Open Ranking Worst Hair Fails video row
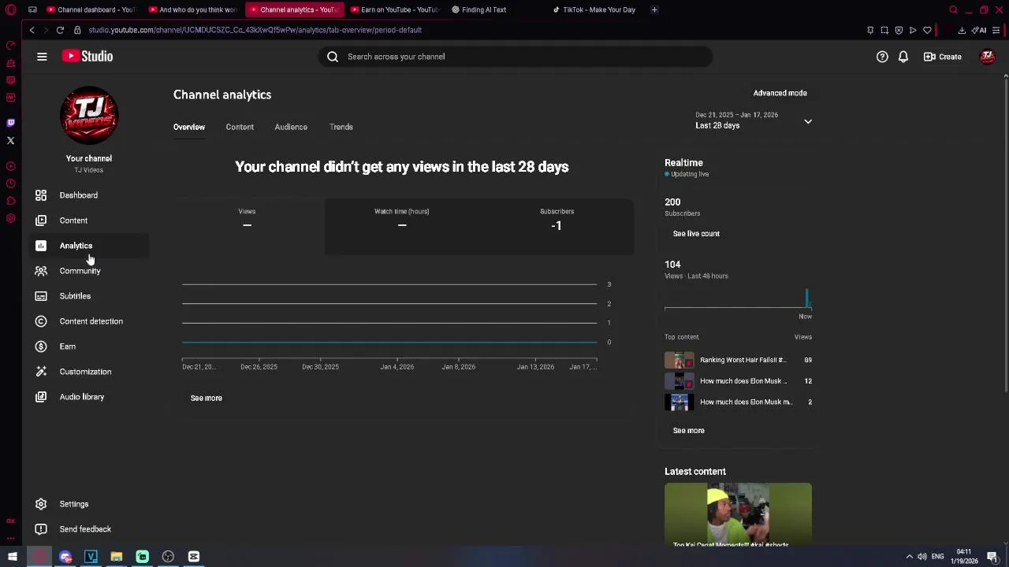Image resolution: width=1009 pixels, height=567 pixels. point(738,360)
